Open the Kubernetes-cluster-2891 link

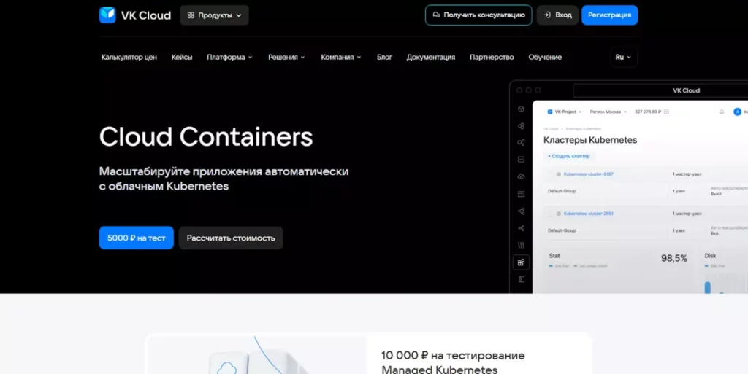(588, 214)
